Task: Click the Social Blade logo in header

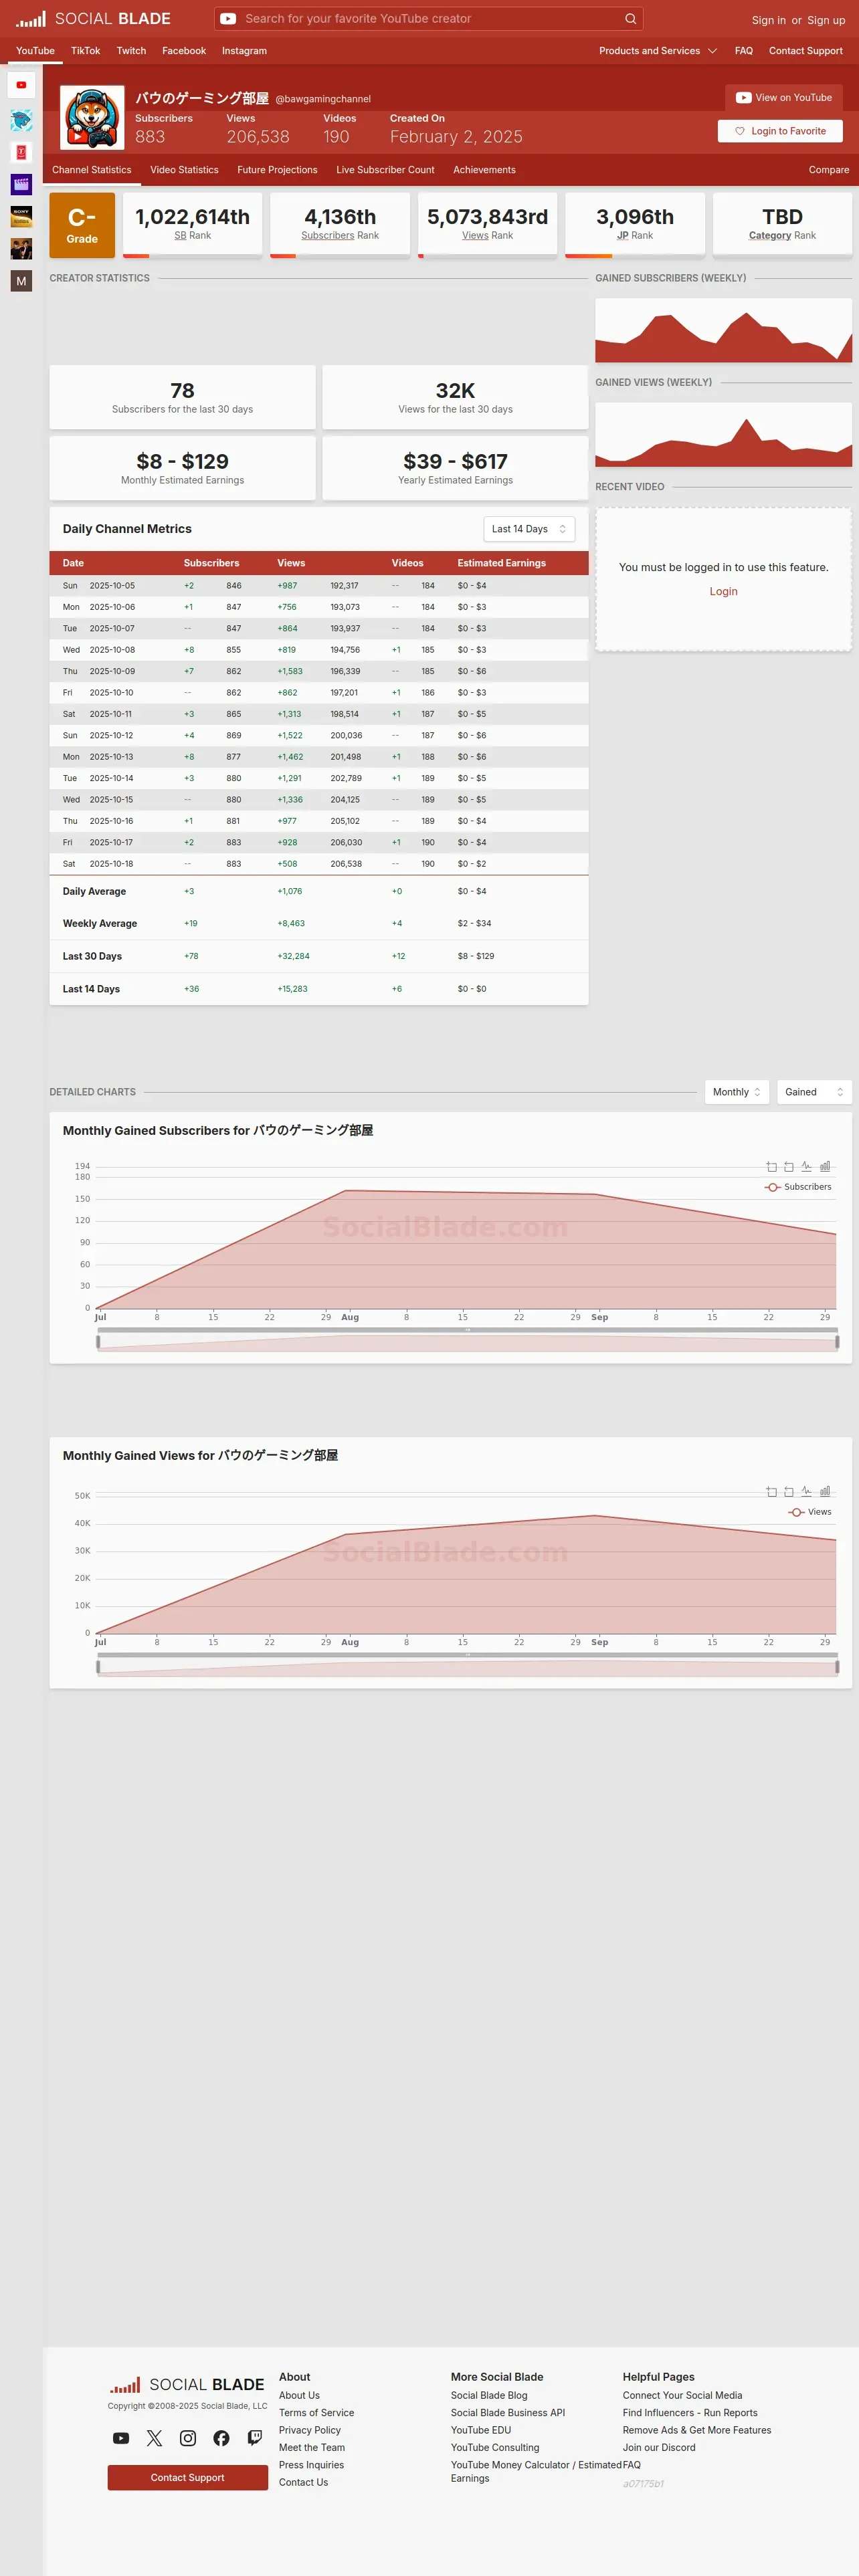Action: pyautogui.click(x=93, y=19)
